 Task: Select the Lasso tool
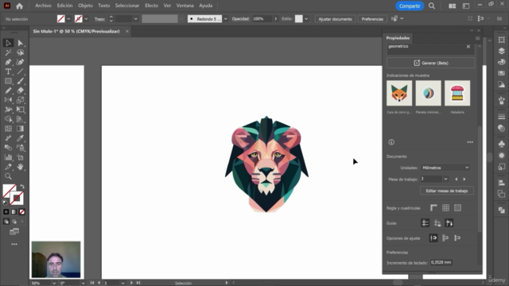click(21, 52)
